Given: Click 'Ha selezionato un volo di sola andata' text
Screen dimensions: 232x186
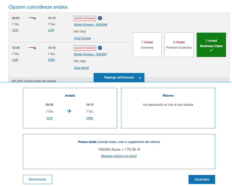Looking at the screenshot, I should tap(168, 105).
